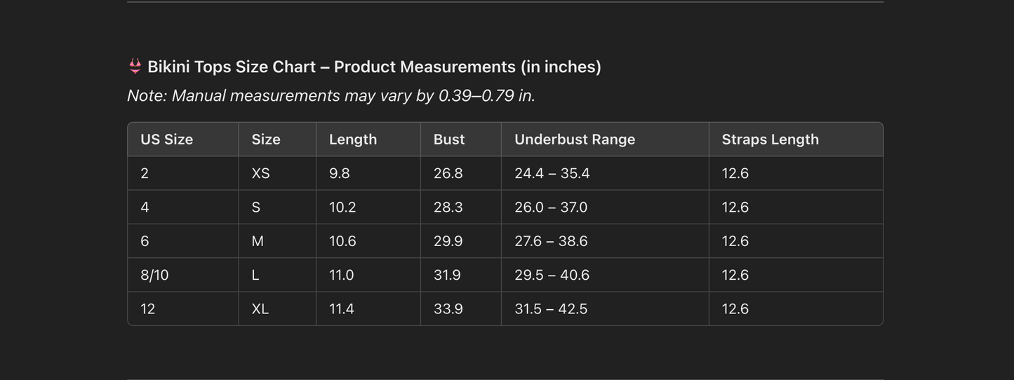Click the manual measurements note text
1014x380 pixels.
(331, 95)
